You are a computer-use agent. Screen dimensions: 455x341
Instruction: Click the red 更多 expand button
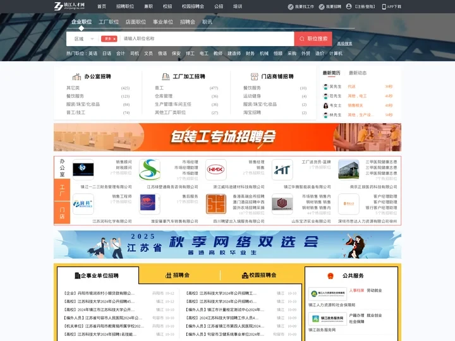pyautogui.click(x=109, y=39)
